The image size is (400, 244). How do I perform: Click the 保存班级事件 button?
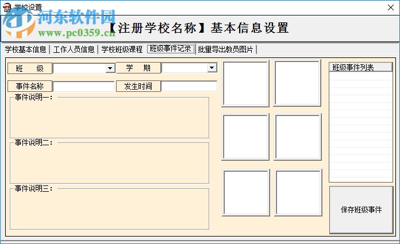361,210
